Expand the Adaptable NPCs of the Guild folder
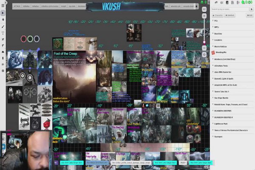 pyautogui.click(x=232, y=85)
